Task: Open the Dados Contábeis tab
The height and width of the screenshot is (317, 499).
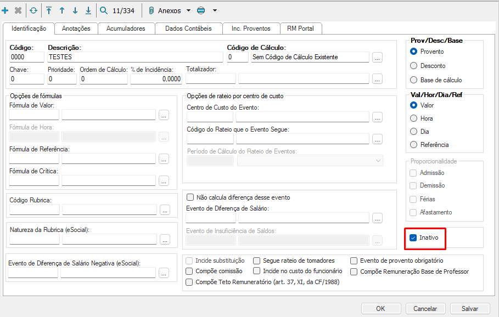Action: point(188,28)
